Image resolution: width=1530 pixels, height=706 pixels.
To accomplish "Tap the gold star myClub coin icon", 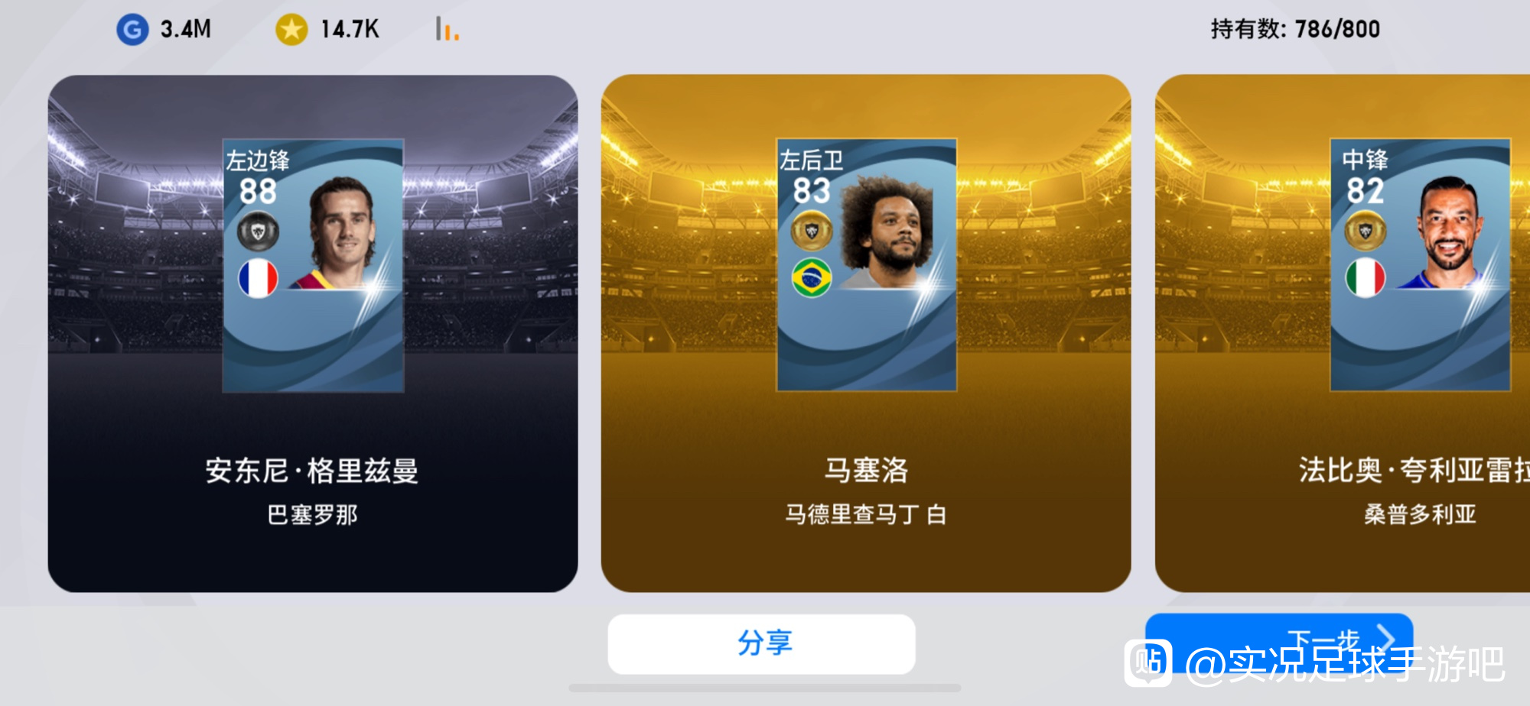I will (x=291, y=30).
